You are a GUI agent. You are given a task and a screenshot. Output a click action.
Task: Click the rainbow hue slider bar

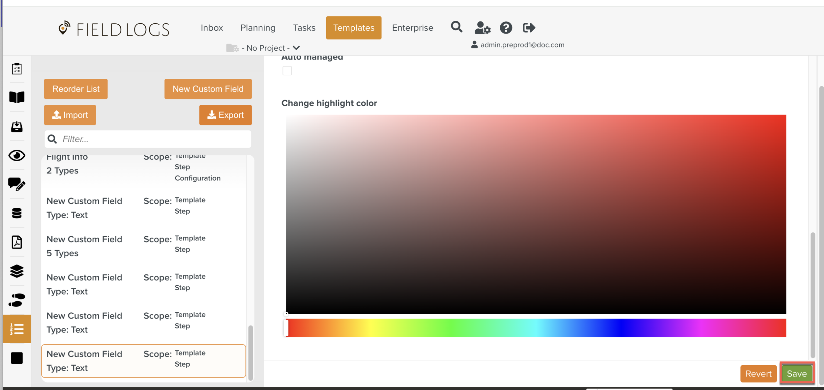536,328
